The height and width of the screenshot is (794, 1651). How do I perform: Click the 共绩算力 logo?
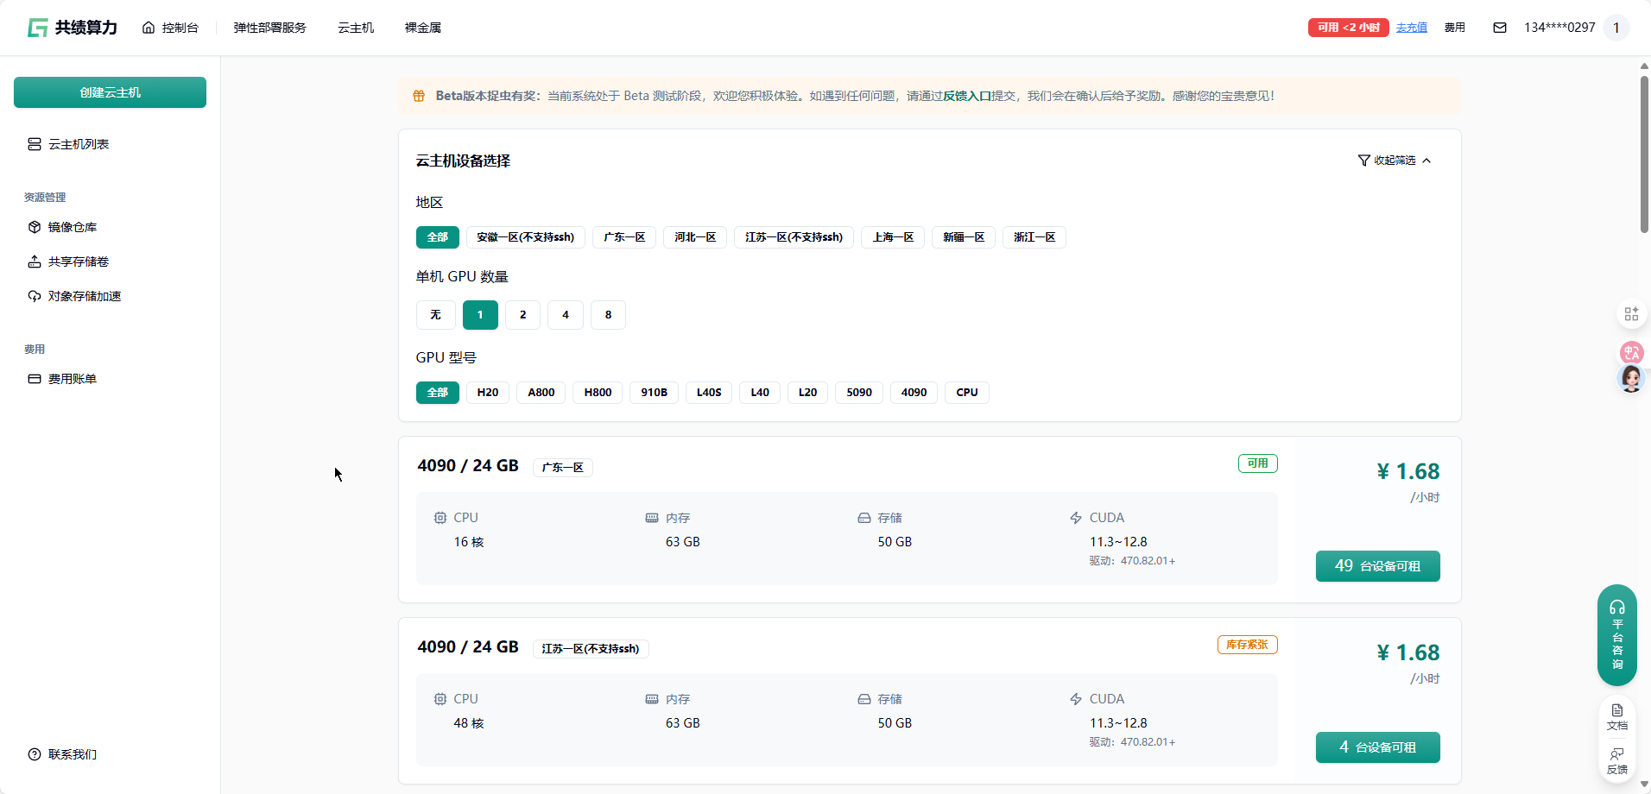coord(73,28)
